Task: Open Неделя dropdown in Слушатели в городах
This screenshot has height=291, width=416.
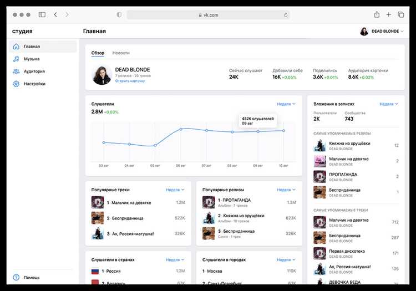Action: pyautogui.click(x=286, y=260)
